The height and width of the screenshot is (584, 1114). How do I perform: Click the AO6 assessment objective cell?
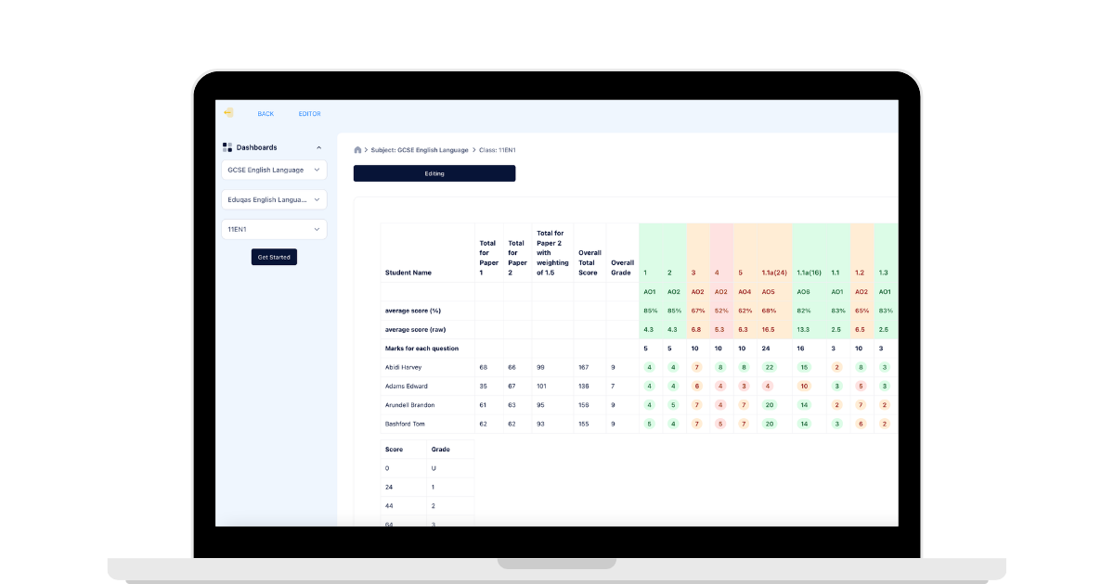coord(804,292)
